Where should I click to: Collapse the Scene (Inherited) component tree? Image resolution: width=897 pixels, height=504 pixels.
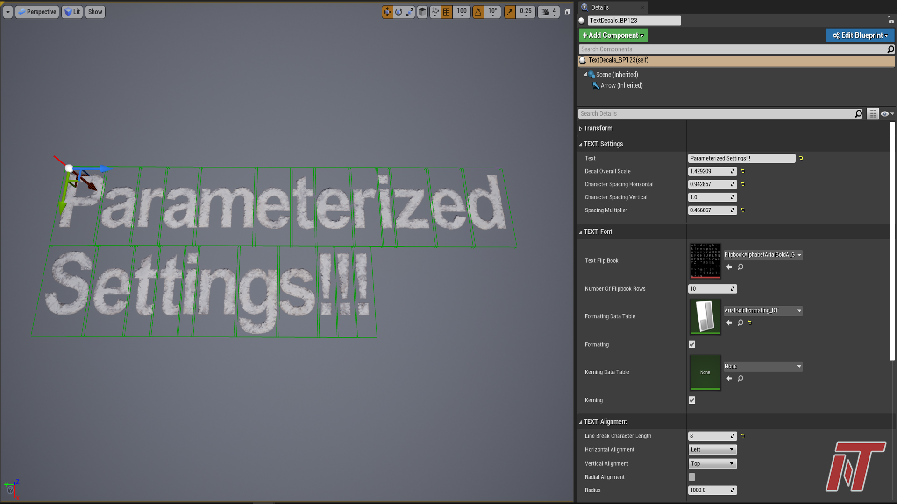585,74
